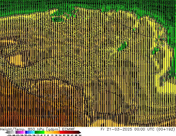
Task: Click the "(00+192)" forecast hour text
Action: 166,129
